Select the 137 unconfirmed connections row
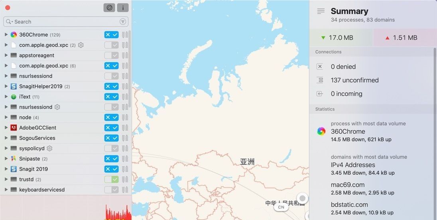The width and height of the screenshot is (437, 220). 354,80
